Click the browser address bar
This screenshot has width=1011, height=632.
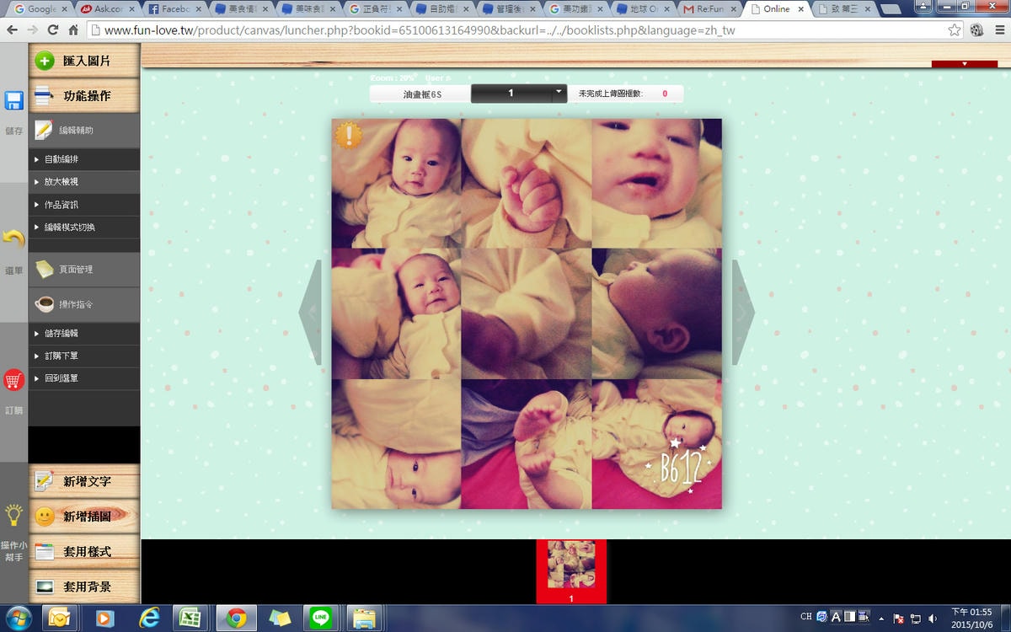(x=514, y=29)
